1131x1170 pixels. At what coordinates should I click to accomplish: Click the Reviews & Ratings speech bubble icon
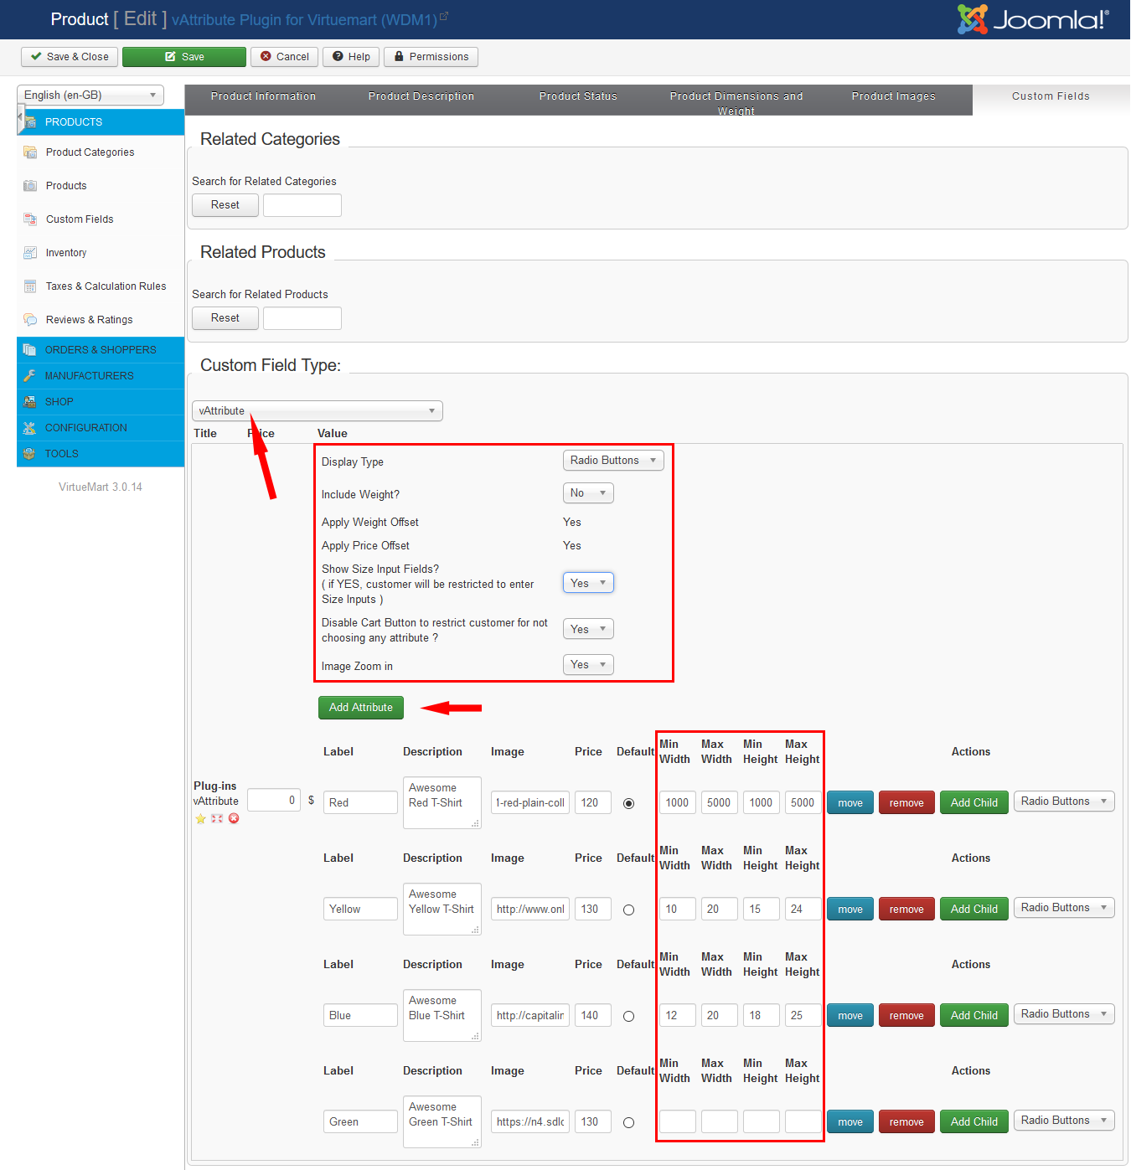tap(30, 320)
